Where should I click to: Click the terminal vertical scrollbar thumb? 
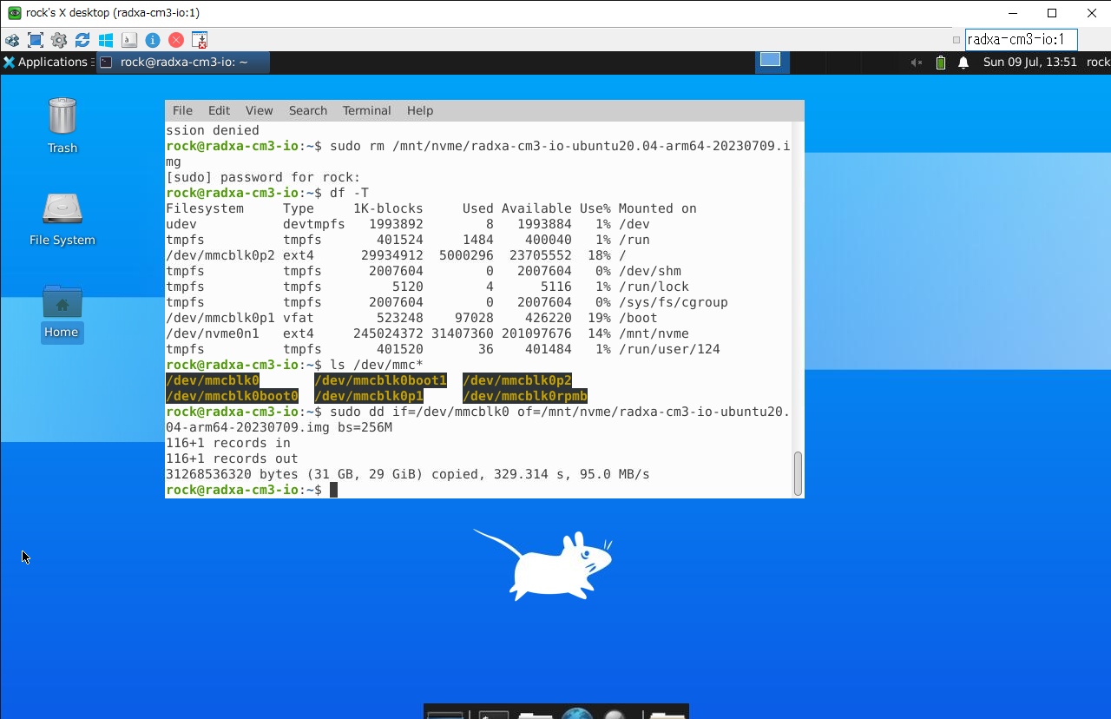pos(798,473)
